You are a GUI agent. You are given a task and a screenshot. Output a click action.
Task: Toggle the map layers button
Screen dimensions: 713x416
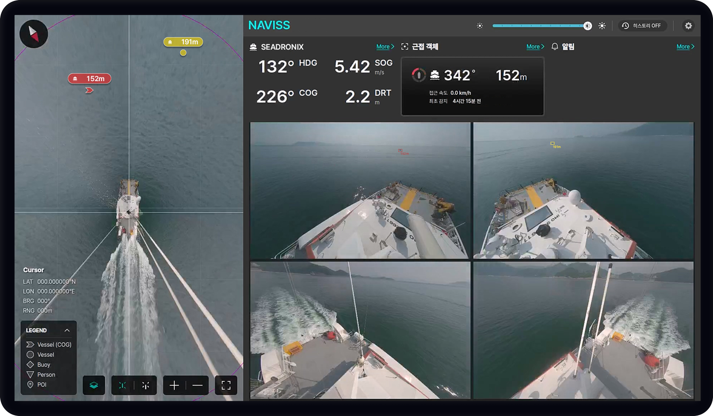[x=94, y=385]
